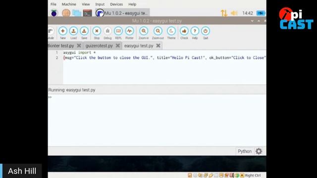This screenshot has height=178, width=317.
Task: Click line number 1 in the gutter
Action: click(57, 52)
